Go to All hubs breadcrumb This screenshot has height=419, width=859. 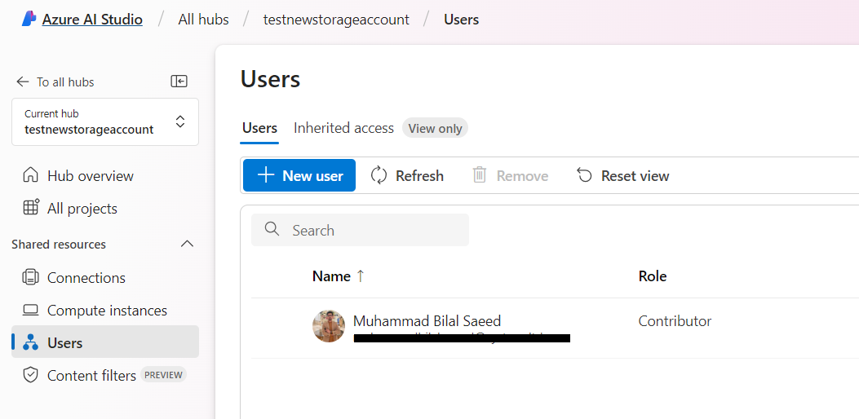tap(203, 20)
